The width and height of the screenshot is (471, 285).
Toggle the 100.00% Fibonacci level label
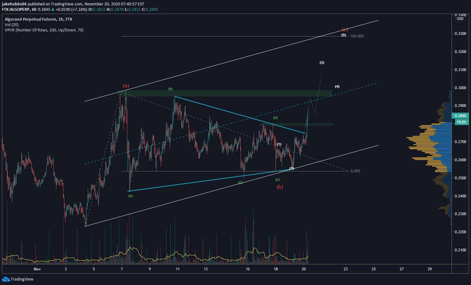pyautogui.click(x=358, y=36)
